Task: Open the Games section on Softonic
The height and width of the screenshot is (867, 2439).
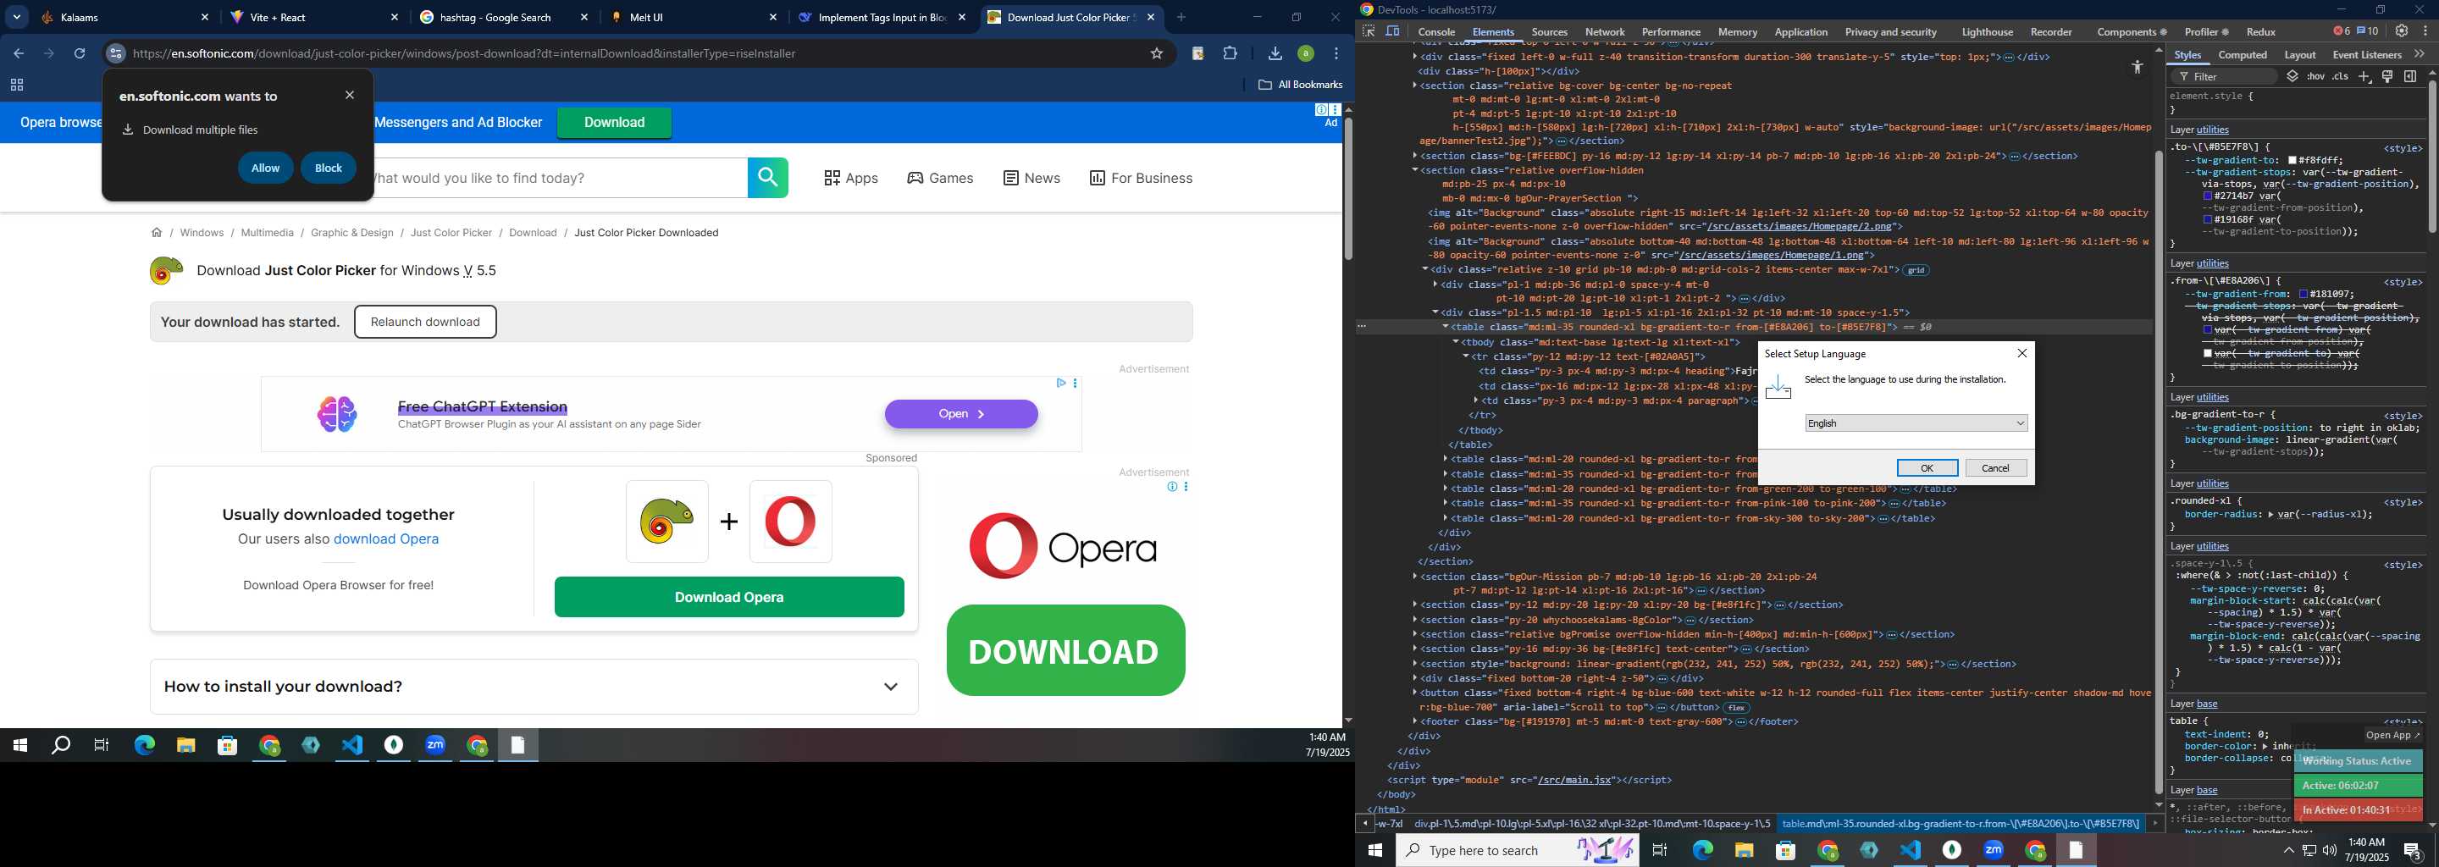Action: click(939, 178)
